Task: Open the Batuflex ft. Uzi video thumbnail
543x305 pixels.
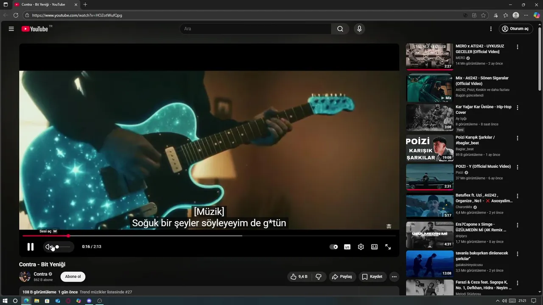Action: (x=429, y=206)
